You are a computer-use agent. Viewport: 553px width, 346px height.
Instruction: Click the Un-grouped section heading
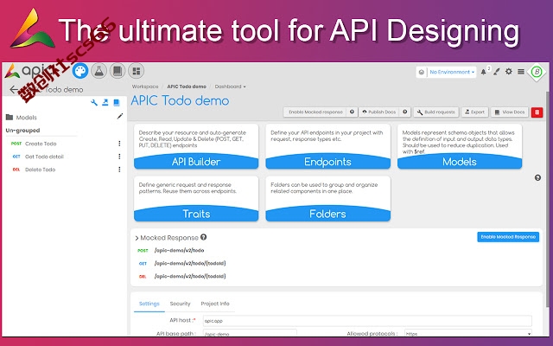pyautogui.click(x=22, y=131)
